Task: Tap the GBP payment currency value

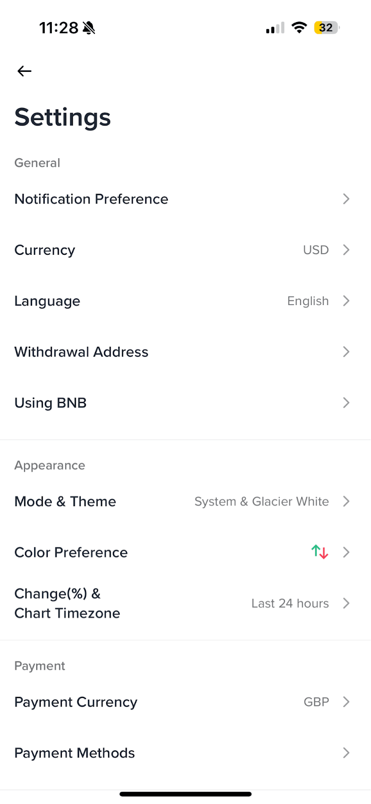Action: 316,701
